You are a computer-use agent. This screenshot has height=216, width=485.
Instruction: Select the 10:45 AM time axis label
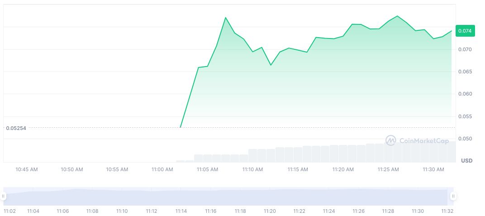coord(27,169)
